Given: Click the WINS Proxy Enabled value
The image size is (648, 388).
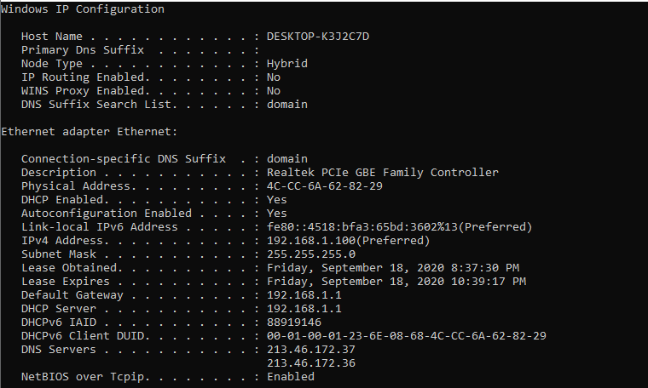Looking at the screenshot, I should 274,91.
